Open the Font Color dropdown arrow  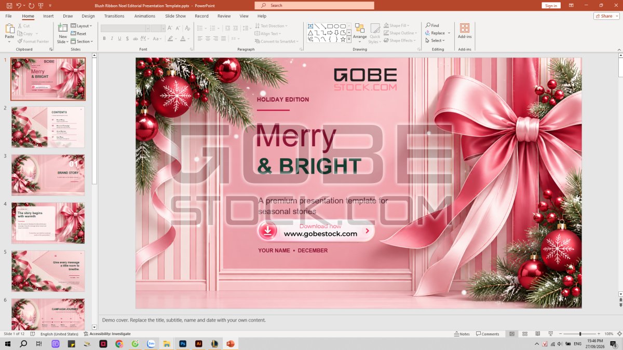pos(189,39)
